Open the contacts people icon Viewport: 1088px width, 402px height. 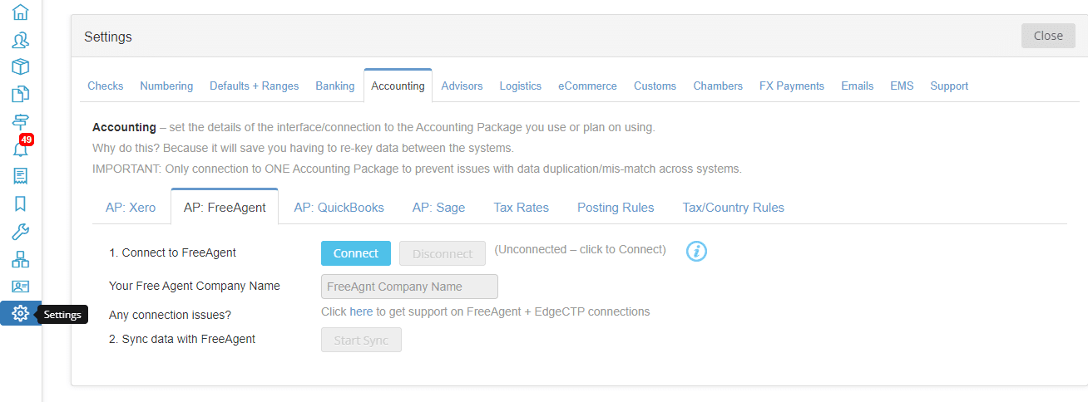20,39
